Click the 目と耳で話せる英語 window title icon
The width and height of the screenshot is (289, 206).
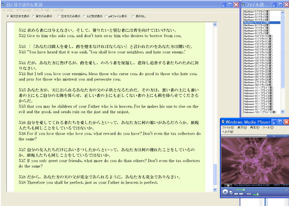tap(3, 5)
